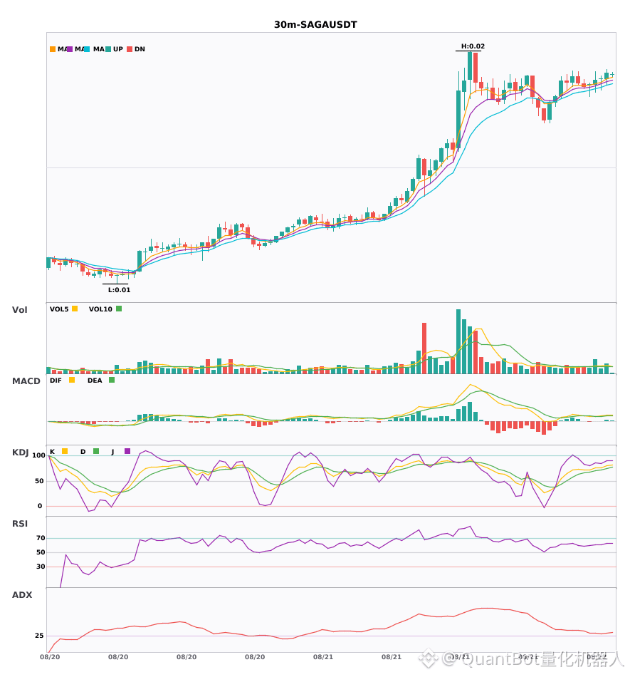Click the yellow VOL5 swatch
The width and height of the screenshot is (630, 677).
click(x=75, y=309)
